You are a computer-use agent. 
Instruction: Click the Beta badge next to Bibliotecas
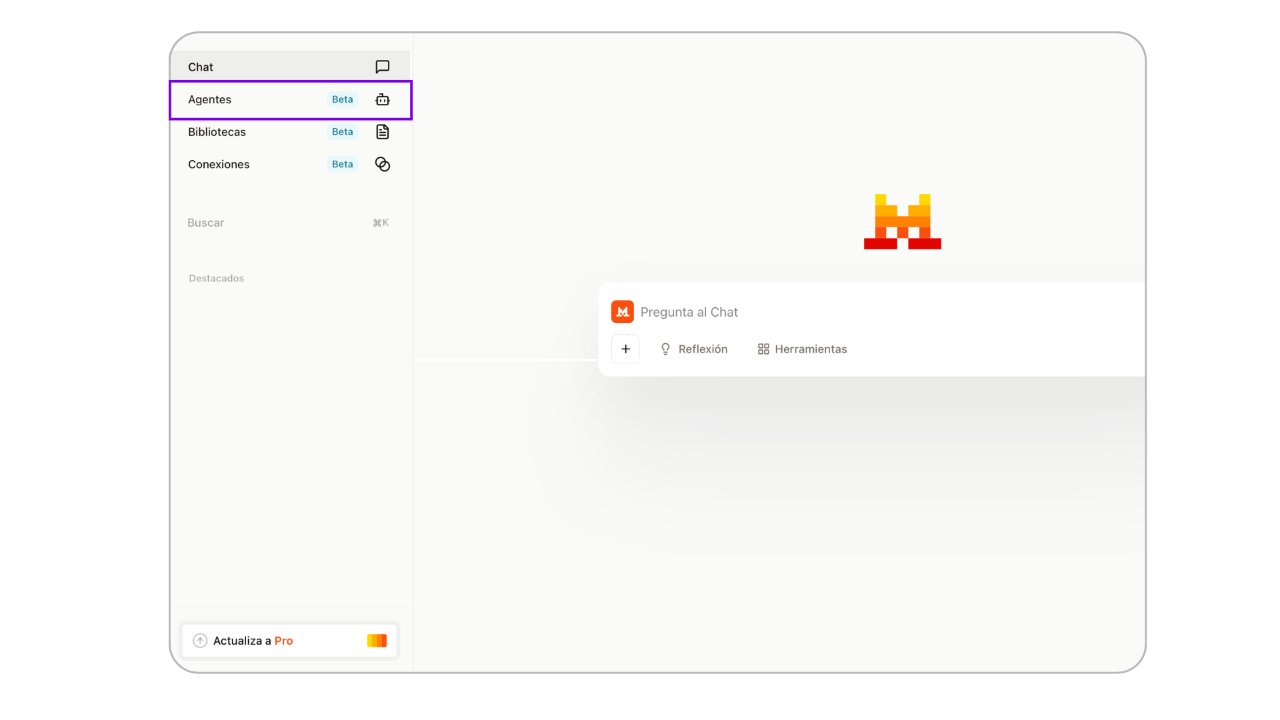(x=342, y=132)
